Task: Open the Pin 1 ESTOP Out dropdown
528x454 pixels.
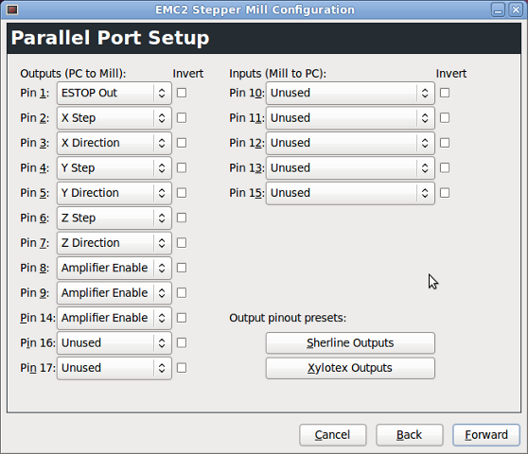Action: tap(114, 93)
